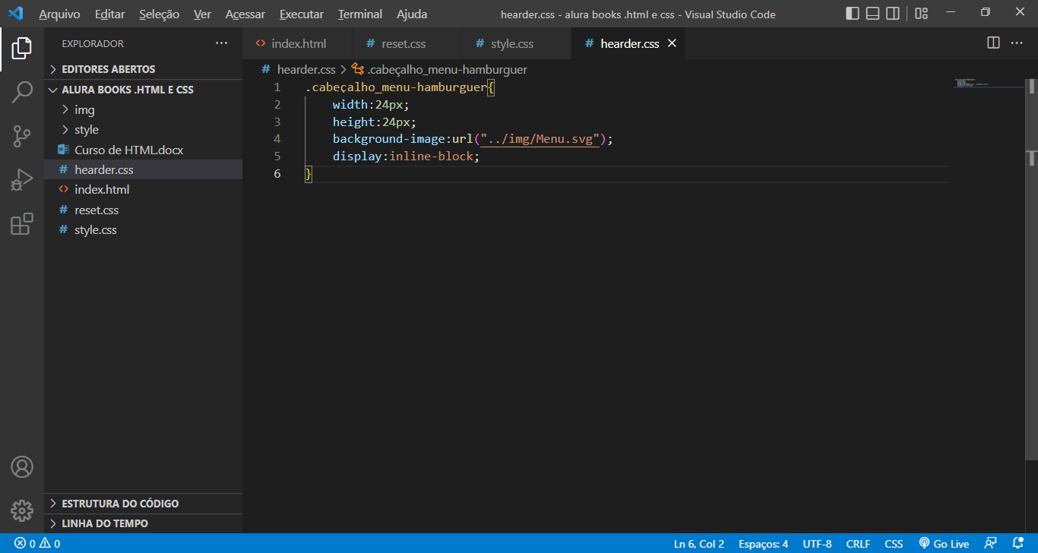Open the Search view in activity bar
Viewport: 1038px width, 553px height.
21,93
